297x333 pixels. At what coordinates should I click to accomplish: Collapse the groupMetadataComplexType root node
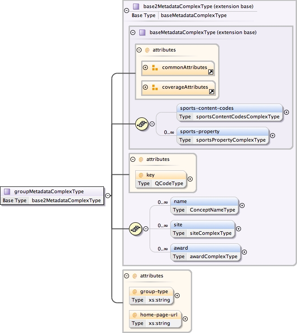point(108,195)
